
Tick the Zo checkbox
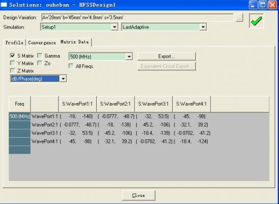pyautogui.click(x=40, y=63)
